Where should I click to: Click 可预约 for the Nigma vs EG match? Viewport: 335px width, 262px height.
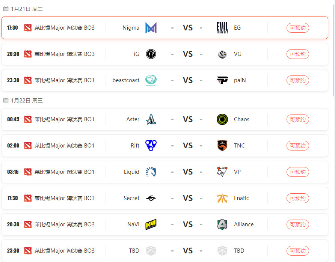tap(297, 27)
